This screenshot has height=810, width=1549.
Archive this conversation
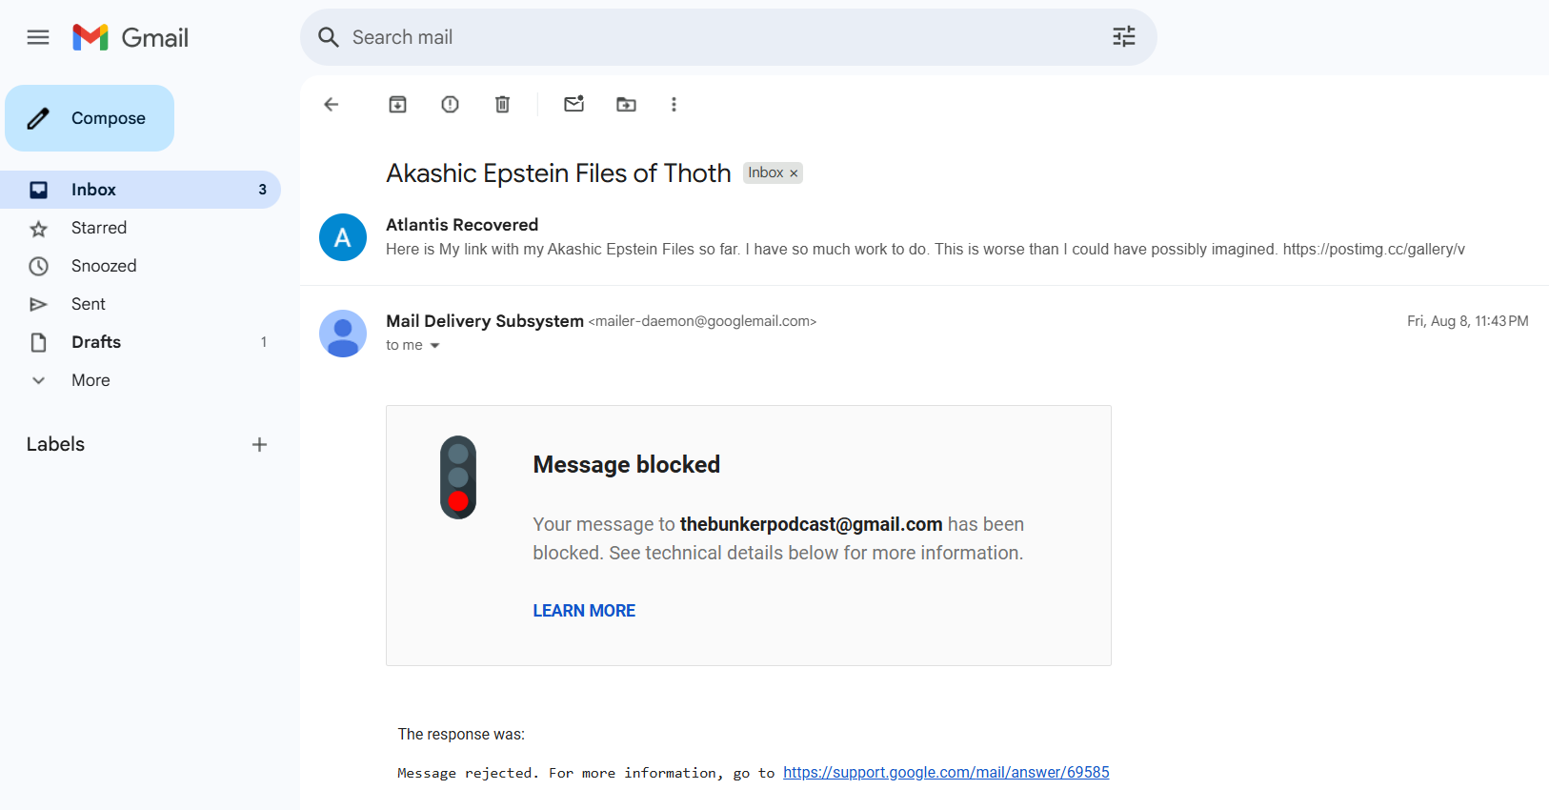pyautogui.click(x=397, y=105)
